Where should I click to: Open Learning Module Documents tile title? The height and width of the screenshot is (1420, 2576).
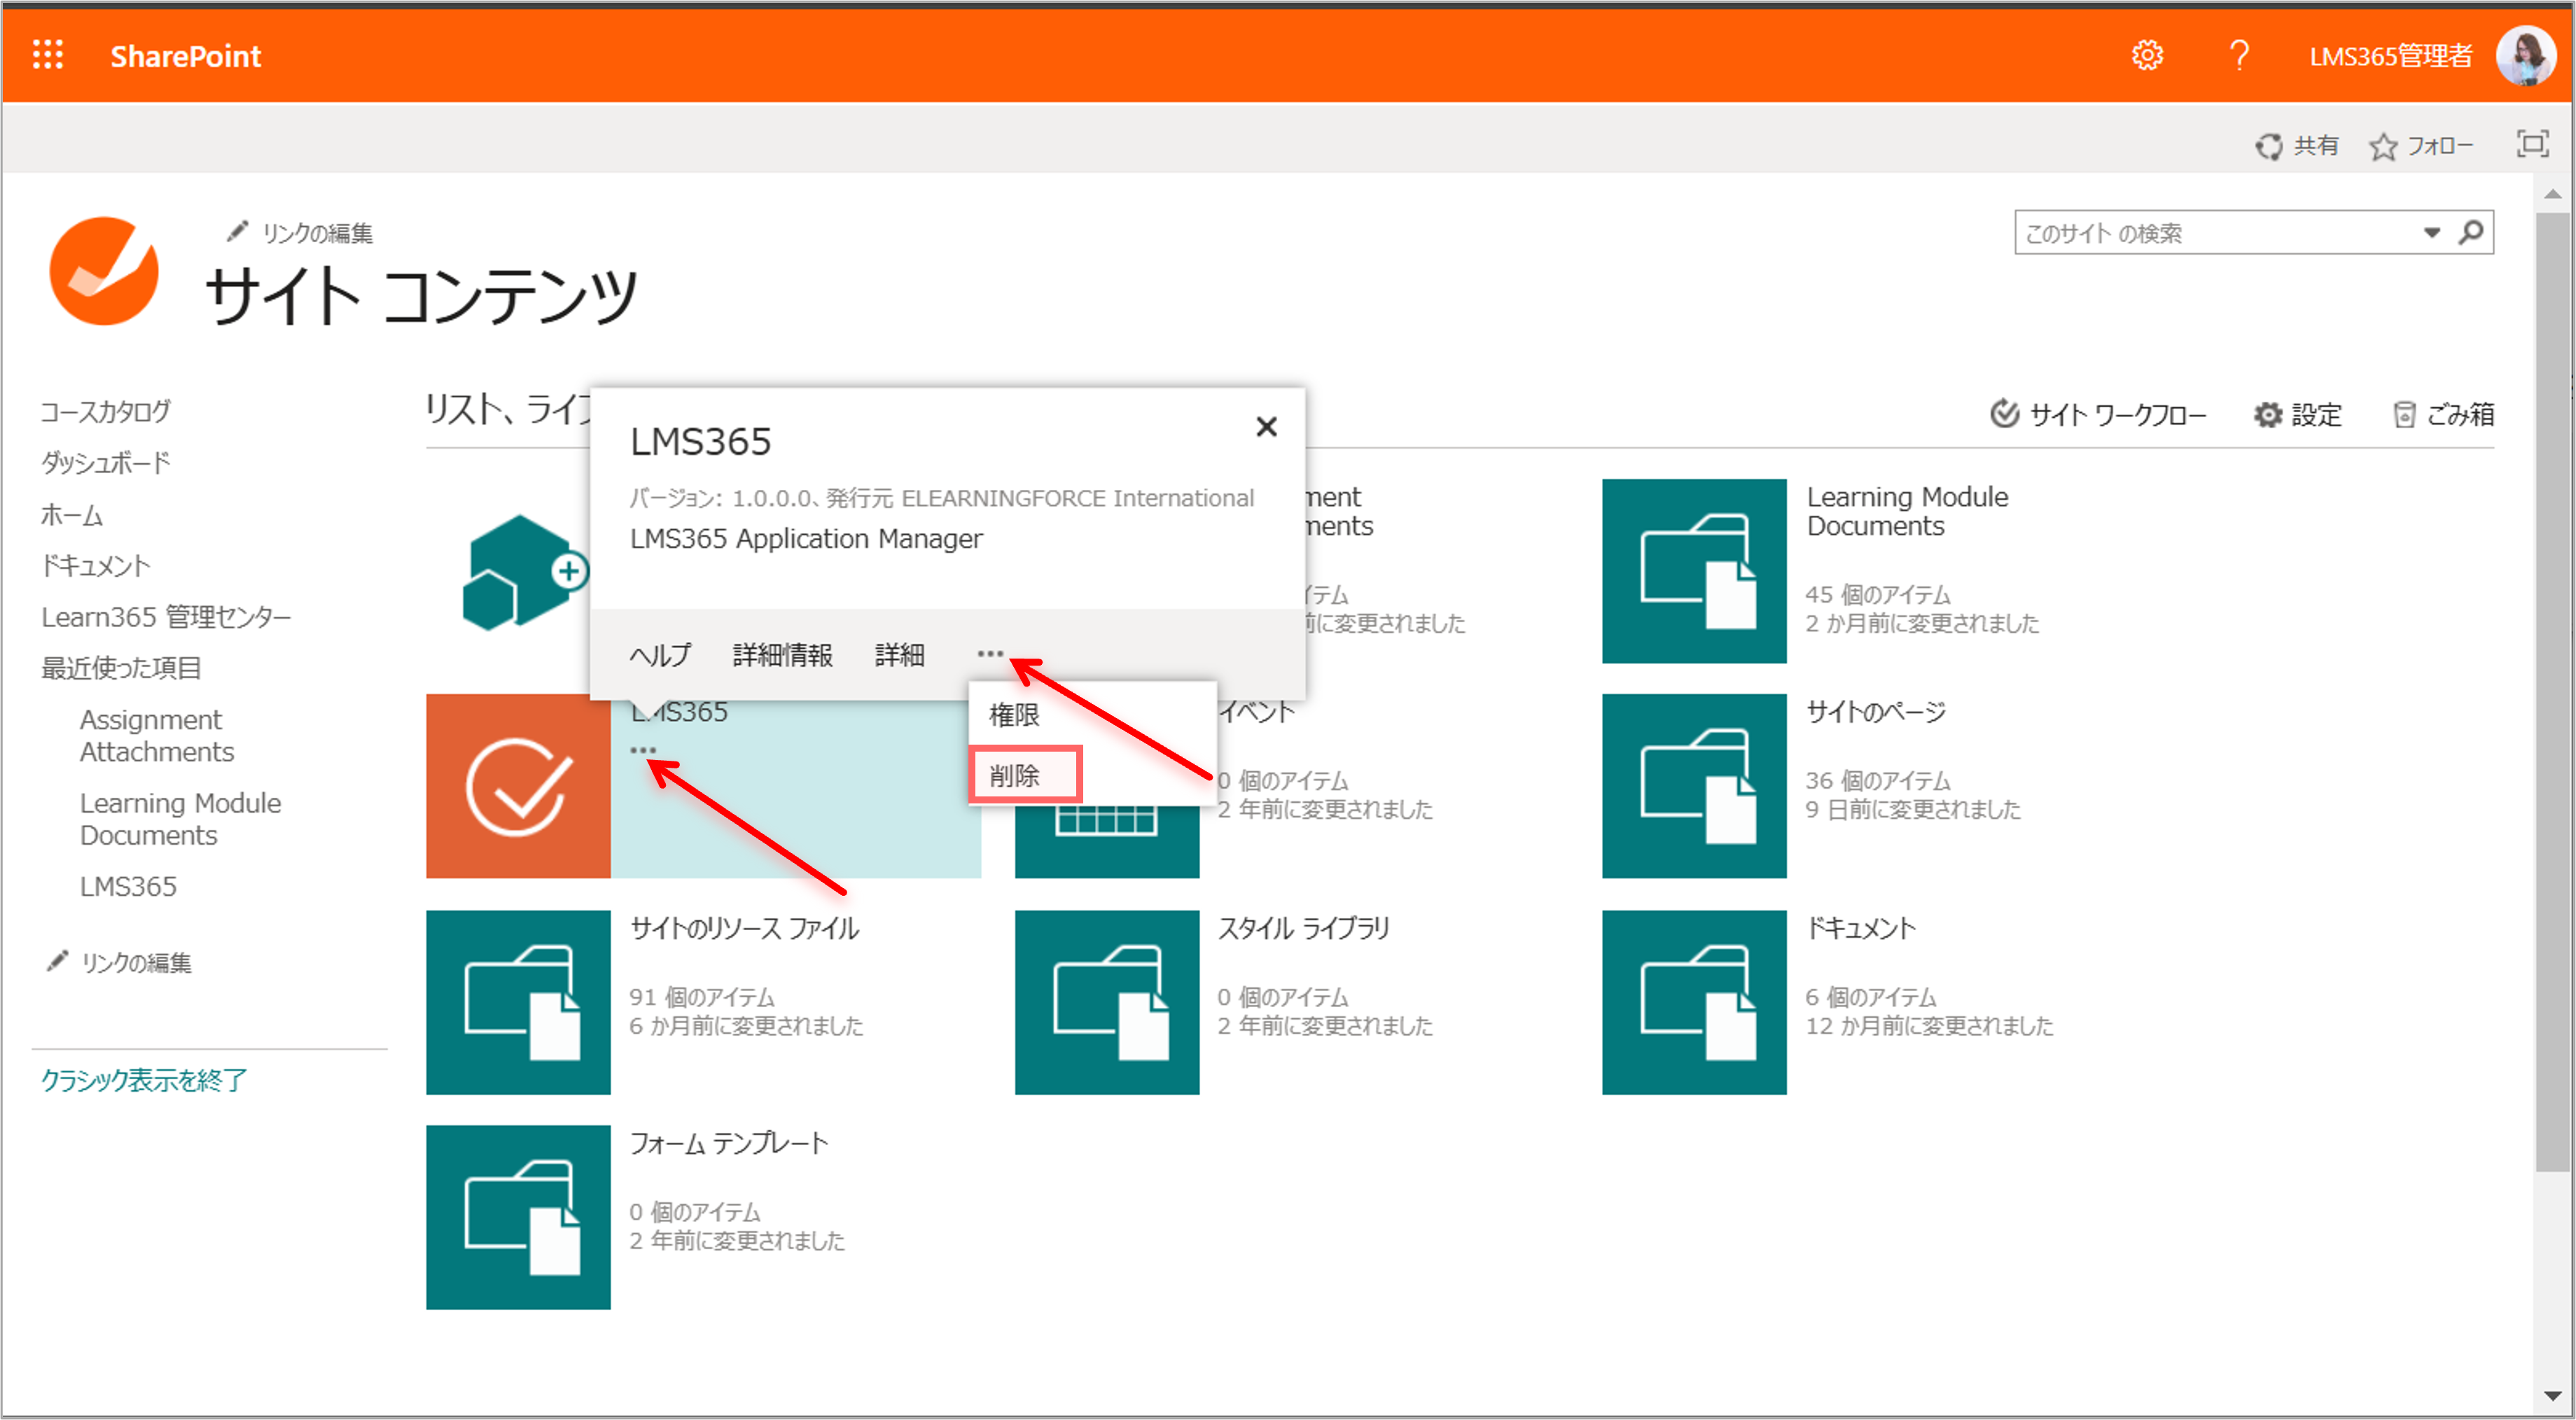click(x=1907, y=512)
